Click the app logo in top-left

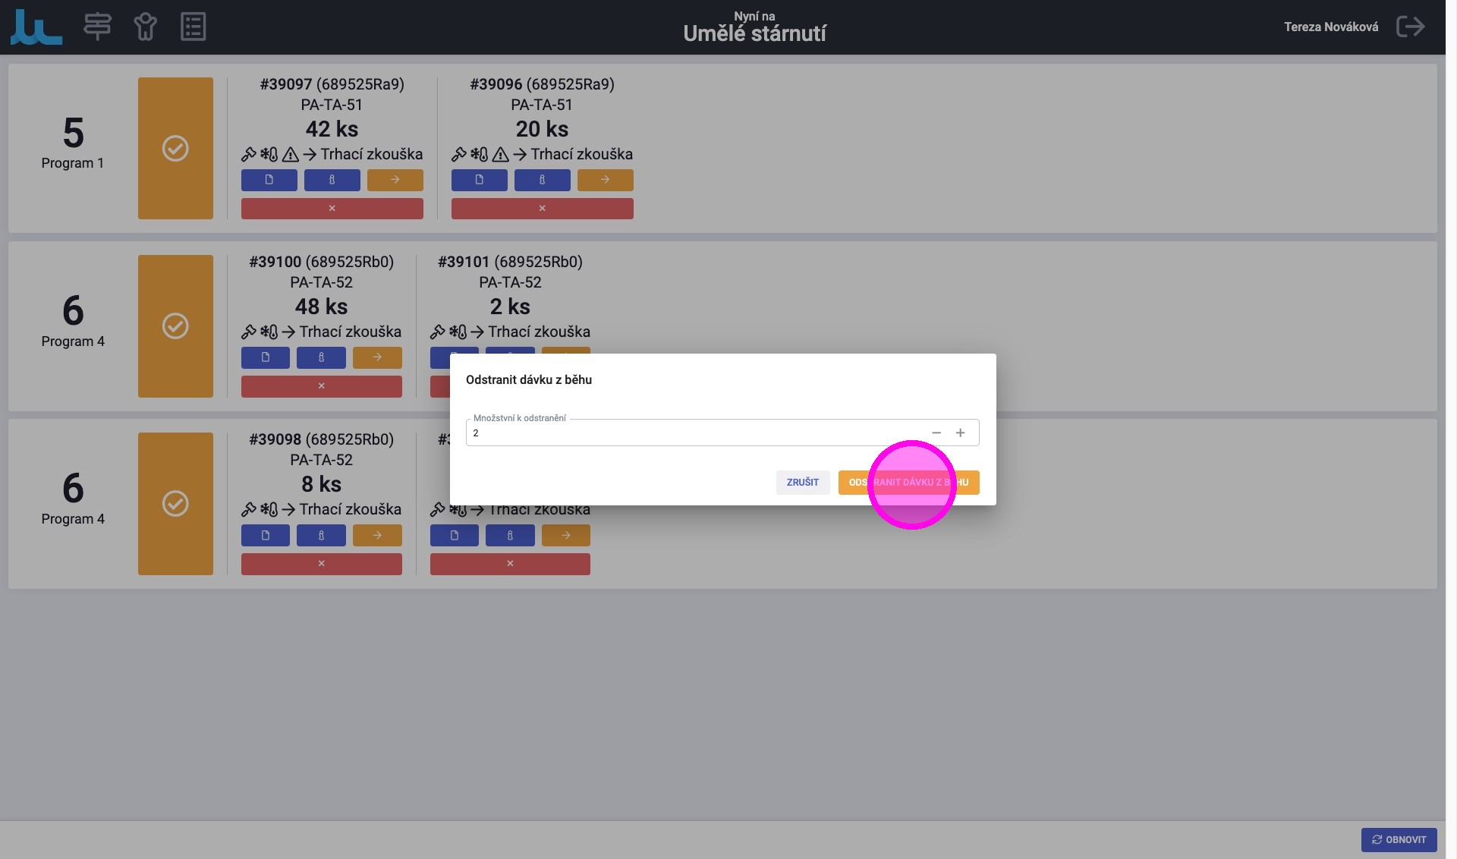(x=36, y=27)
